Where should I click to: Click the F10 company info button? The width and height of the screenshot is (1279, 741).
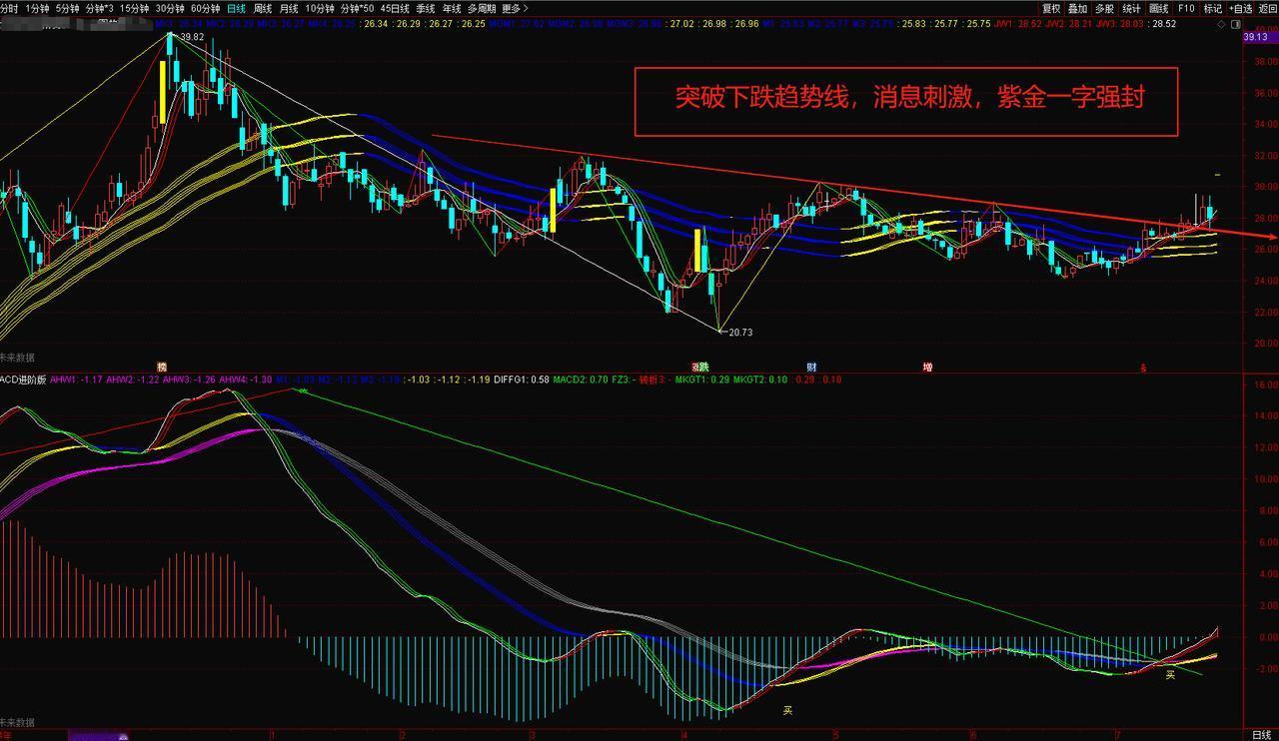(1186, 8)
